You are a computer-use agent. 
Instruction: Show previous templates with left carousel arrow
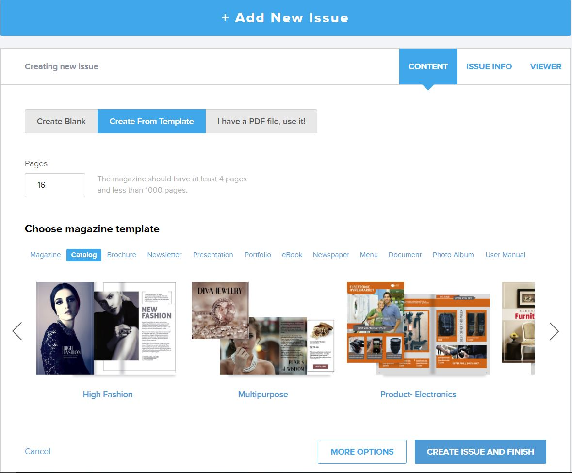coord(17,331)
